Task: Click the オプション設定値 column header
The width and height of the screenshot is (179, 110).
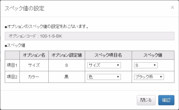Action: [x=67, y=55]
